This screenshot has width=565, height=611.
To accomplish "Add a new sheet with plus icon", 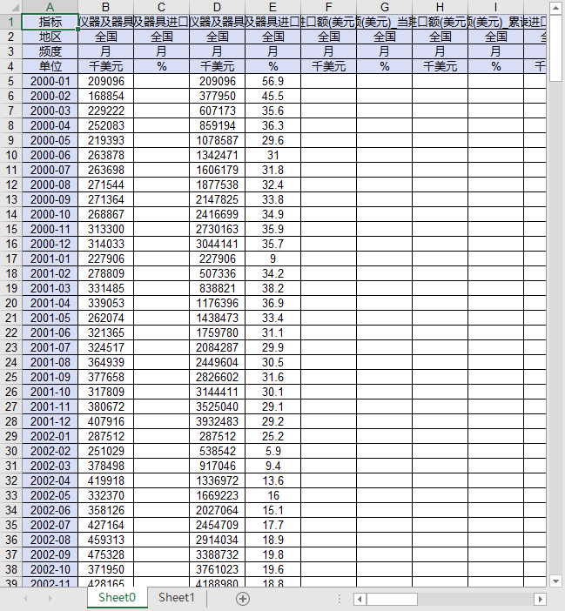I will [243, 599].
